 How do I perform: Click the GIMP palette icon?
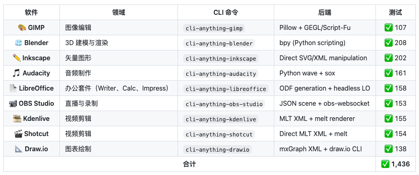[22, 28]
